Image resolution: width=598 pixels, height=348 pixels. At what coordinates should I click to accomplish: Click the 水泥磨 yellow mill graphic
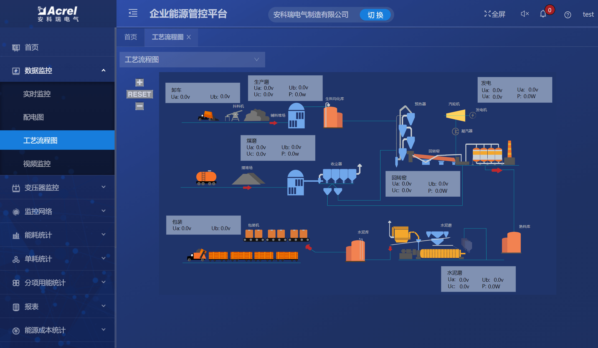tap(440, 253)
